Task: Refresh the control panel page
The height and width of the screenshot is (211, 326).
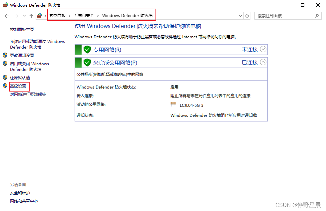Action: click(x=247, y=16)
